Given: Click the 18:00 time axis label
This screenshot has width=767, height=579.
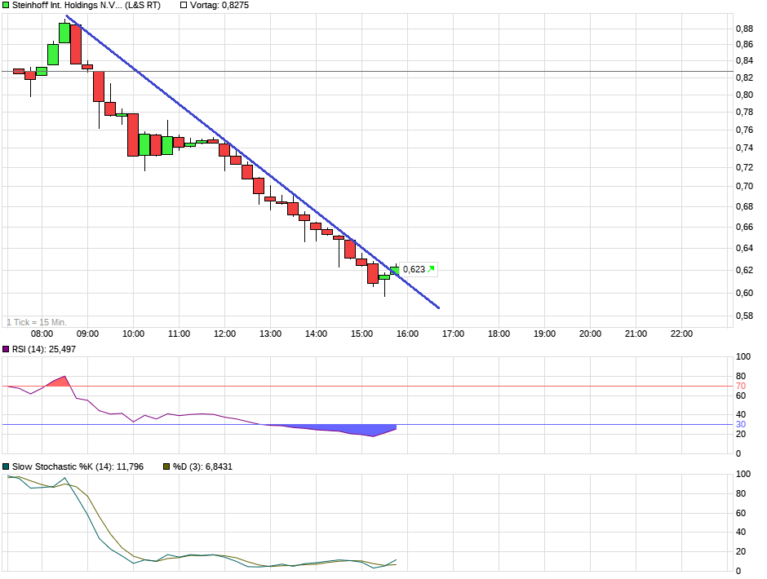Looking at the screenshot, I should click(x=499, y=334).
